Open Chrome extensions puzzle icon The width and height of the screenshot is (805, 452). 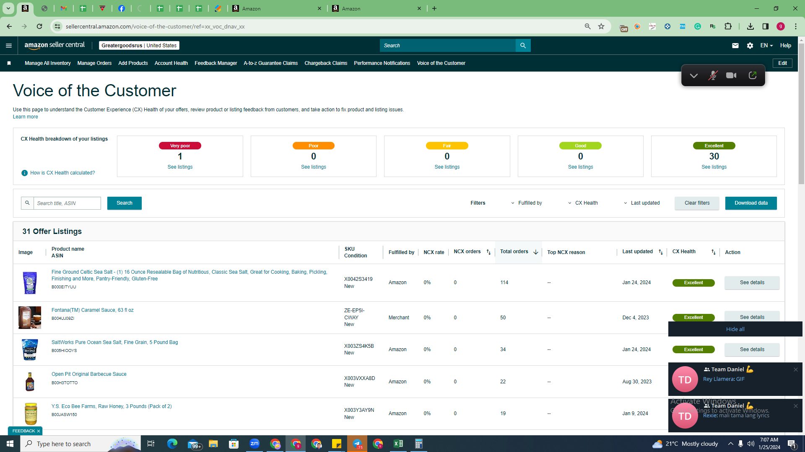point(728,26)
